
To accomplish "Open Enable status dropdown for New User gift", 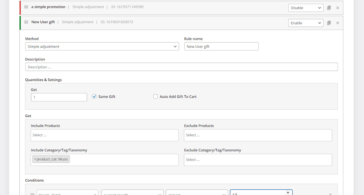I will [306, 23].
